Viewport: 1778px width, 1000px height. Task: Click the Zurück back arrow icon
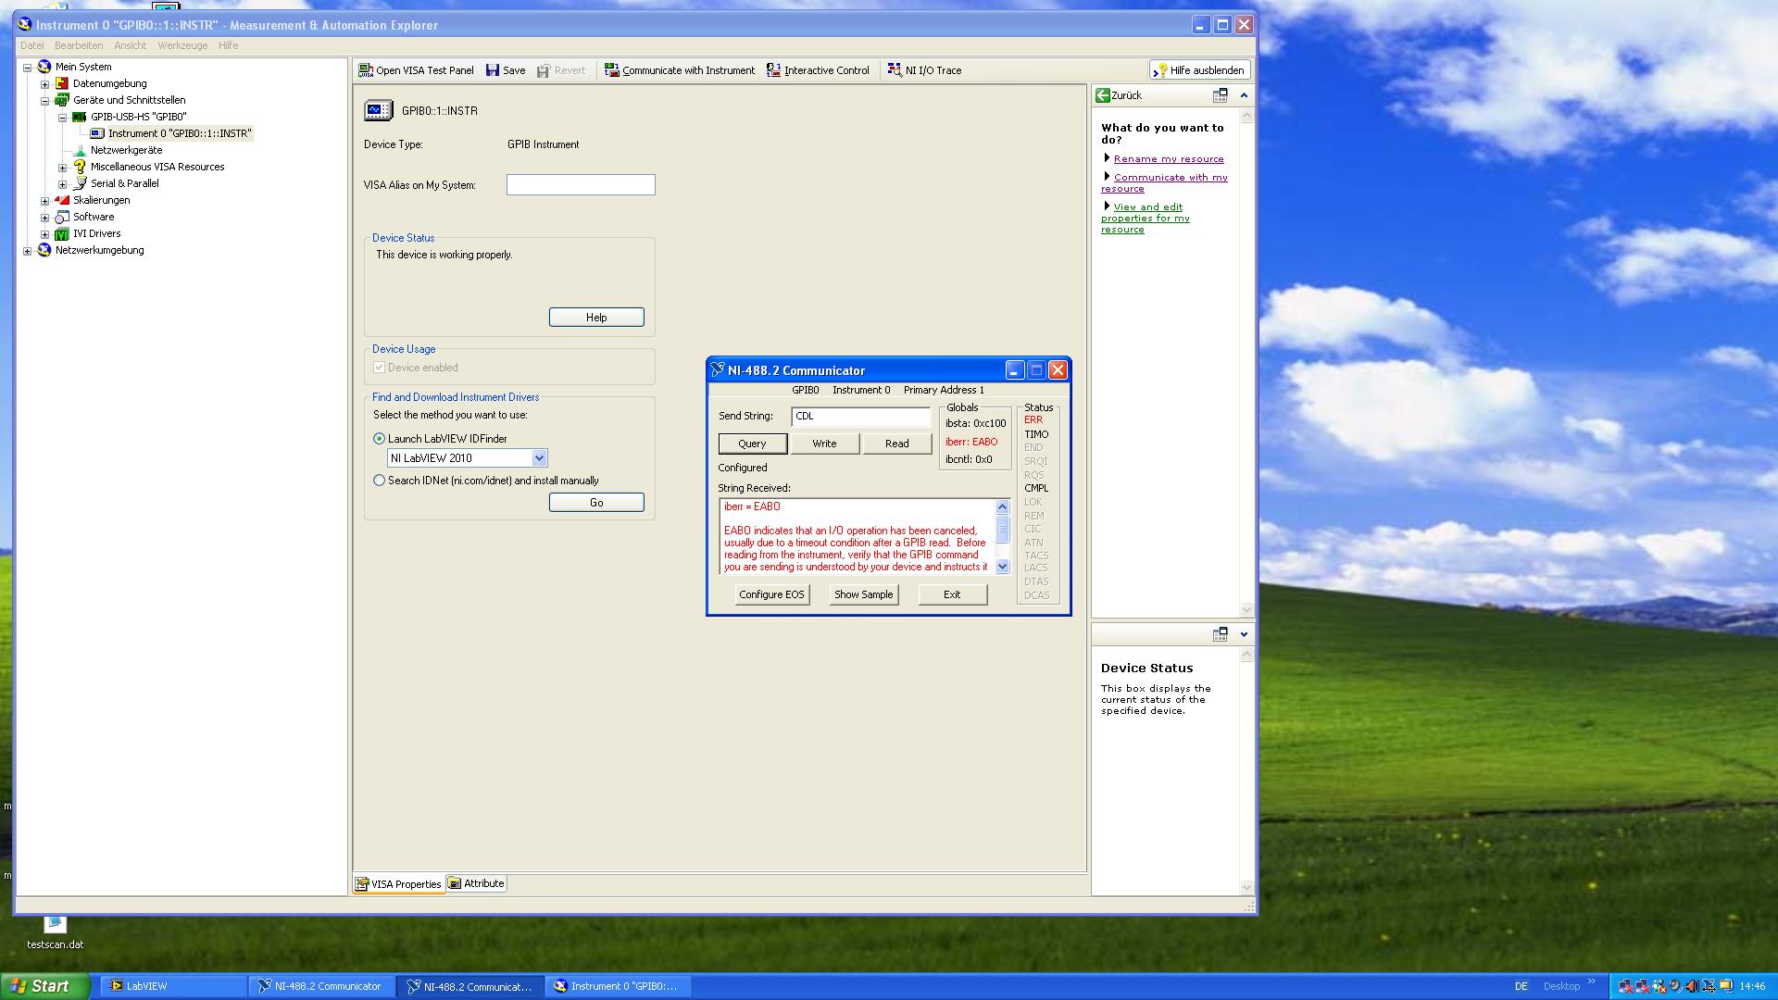[1102, 95]
